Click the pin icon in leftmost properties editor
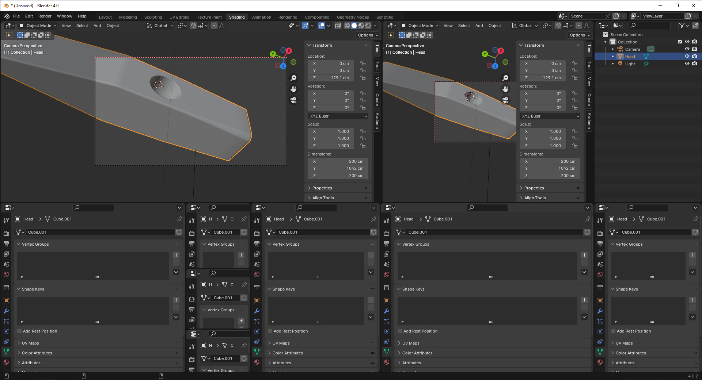 pyautogui.click(x=179, y=219)
